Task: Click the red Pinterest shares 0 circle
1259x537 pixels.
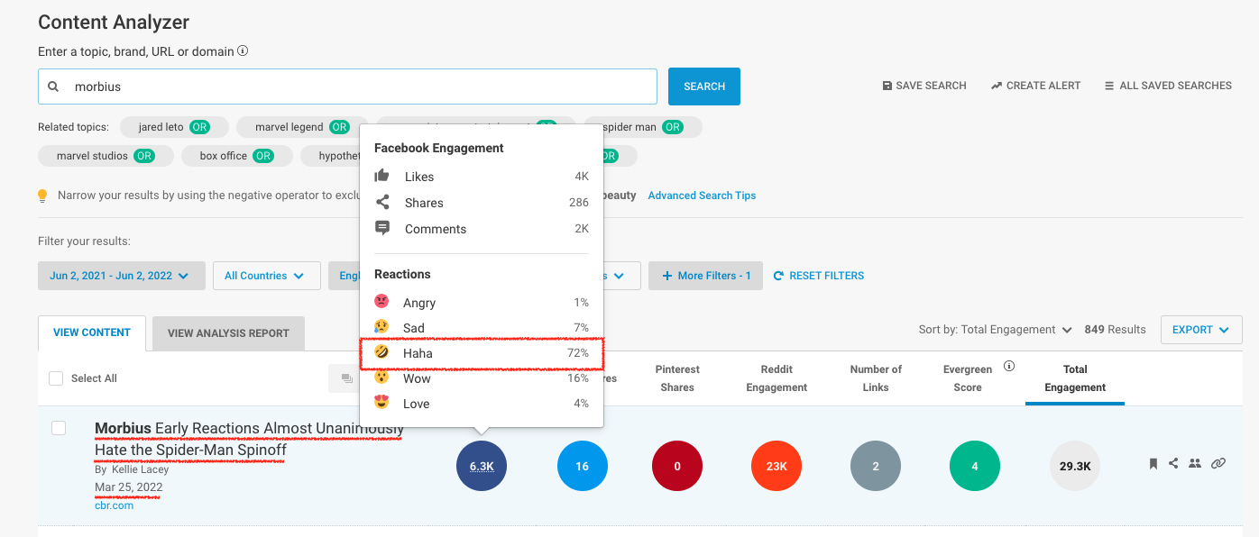Action: (677, 466)
